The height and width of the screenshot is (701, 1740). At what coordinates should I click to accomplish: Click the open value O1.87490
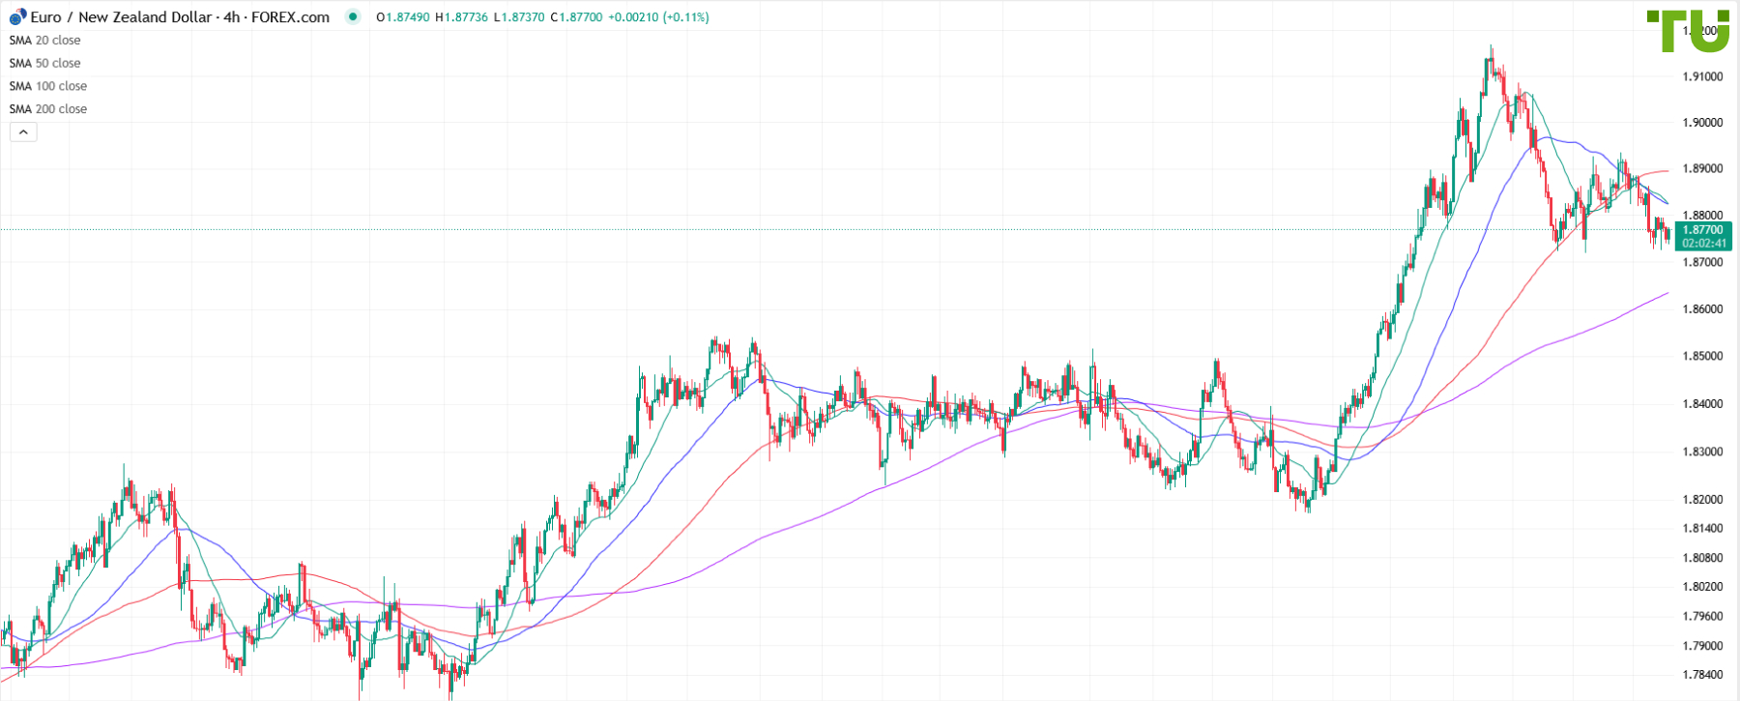click(403, 17)
